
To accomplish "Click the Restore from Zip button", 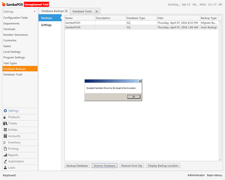I will (x=132, y=166).
